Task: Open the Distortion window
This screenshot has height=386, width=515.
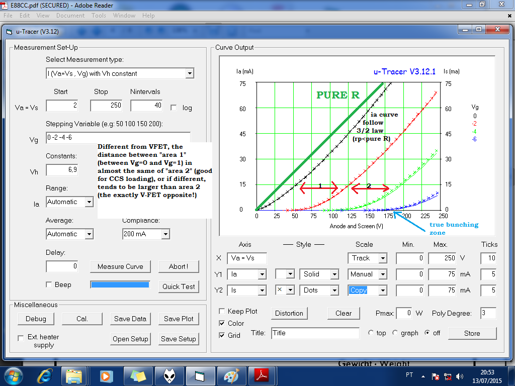Action: point(289,313)
